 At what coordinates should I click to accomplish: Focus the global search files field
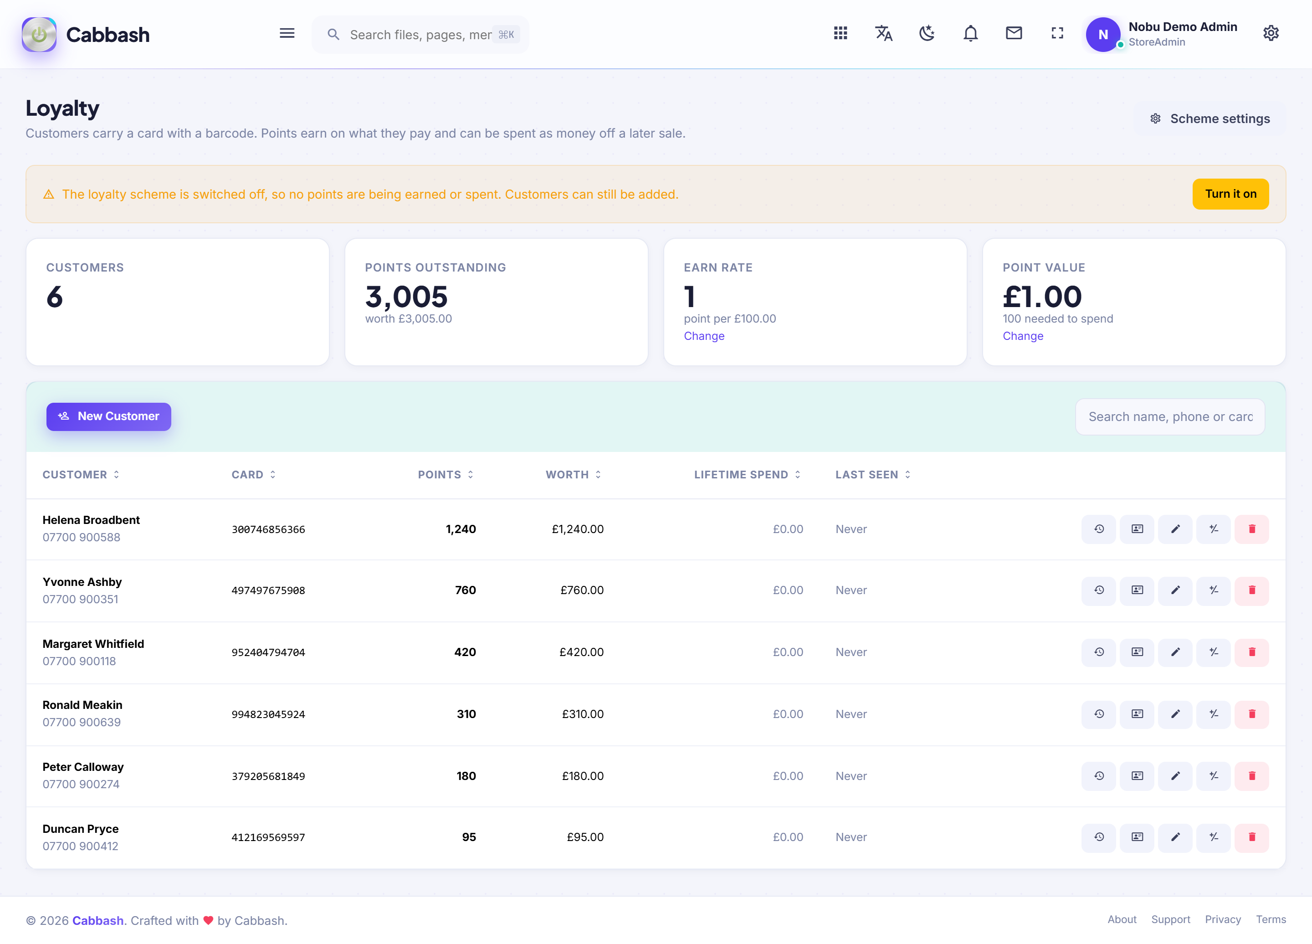point(420,35)
